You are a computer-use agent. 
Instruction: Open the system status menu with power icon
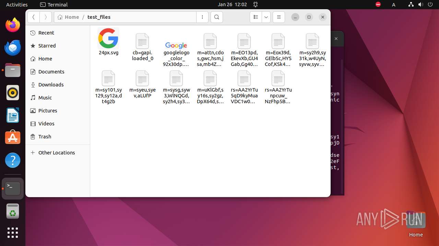420,4
